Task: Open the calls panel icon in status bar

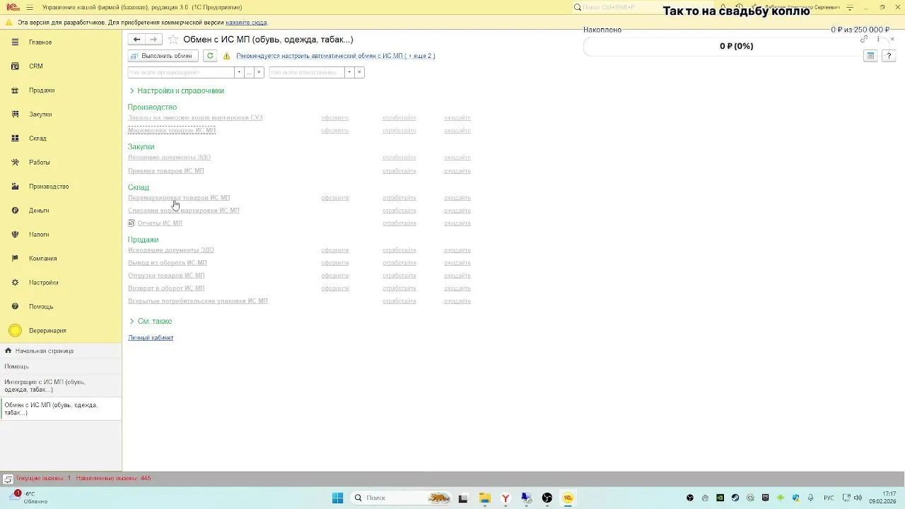Action: (8, 479)
